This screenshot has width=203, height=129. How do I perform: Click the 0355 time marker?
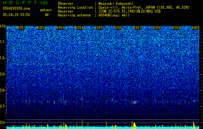point(99,28)
